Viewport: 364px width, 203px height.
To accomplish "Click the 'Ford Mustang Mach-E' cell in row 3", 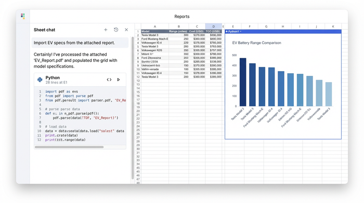I will (x=155, y=39).
